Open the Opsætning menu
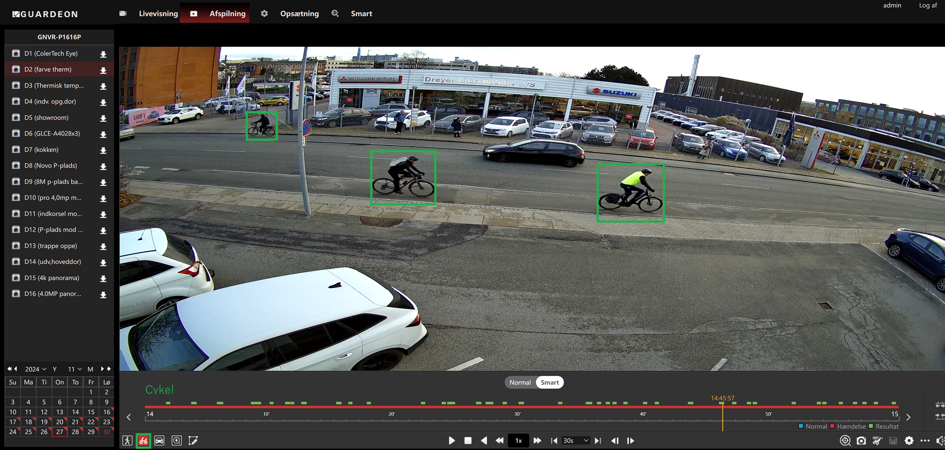 299,14
